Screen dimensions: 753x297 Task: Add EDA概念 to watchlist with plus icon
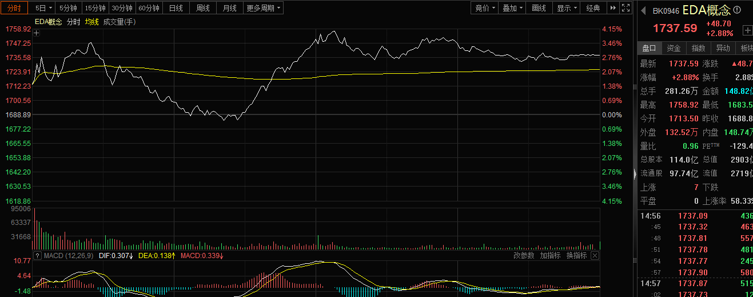747,30
